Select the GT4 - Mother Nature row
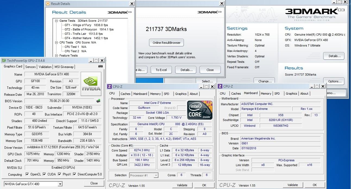Viewport: 351px width, 189px height. tap(86, 38)
